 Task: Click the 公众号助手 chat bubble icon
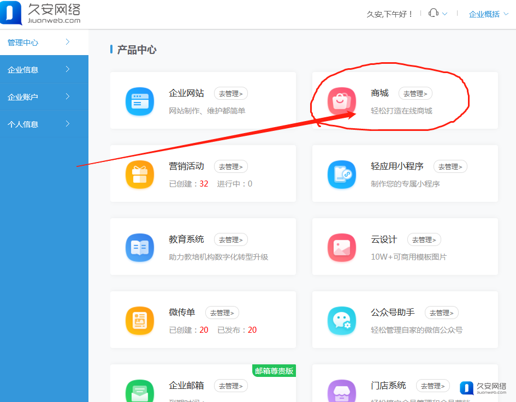[342, 321]
